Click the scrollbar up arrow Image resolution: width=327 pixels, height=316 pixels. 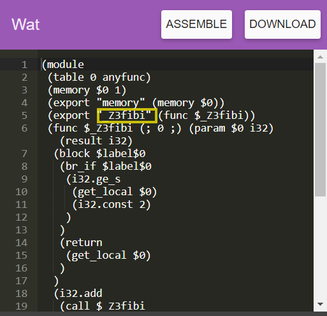click(x=320, y=57)
